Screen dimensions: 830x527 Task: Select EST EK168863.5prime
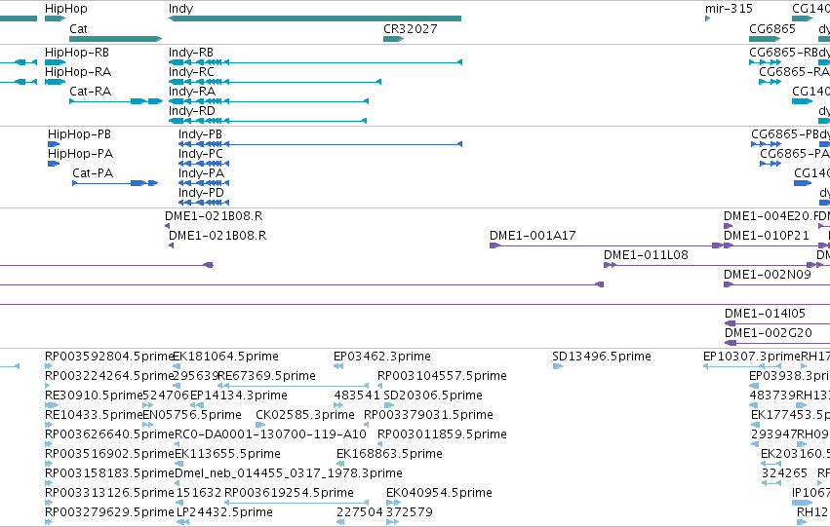[389, 455]
